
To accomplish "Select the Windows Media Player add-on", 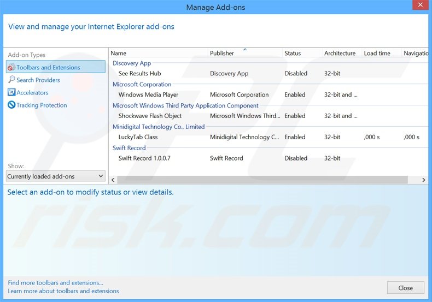I will pyautogui.click(x=269, y=94).
